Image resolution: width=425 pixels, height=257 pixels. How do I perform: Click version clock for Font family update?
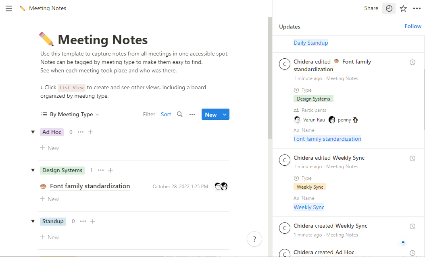(x=412, y=62)
